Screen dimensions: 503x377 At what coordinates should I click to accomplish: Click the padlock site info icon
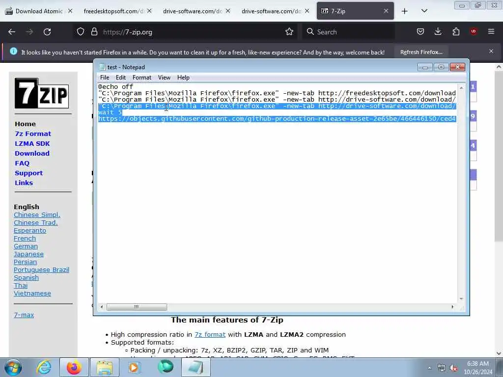point(94,32)
